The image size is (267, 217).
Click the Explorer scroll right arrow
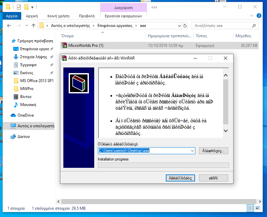pos(260,201)
